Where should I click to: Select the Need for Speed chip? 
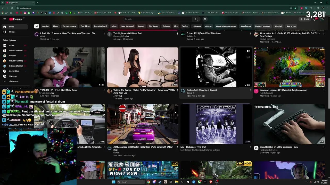(x=127, y=26)
